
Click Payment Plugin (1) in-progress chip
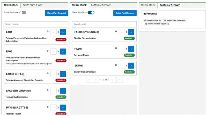coord(152,20)
